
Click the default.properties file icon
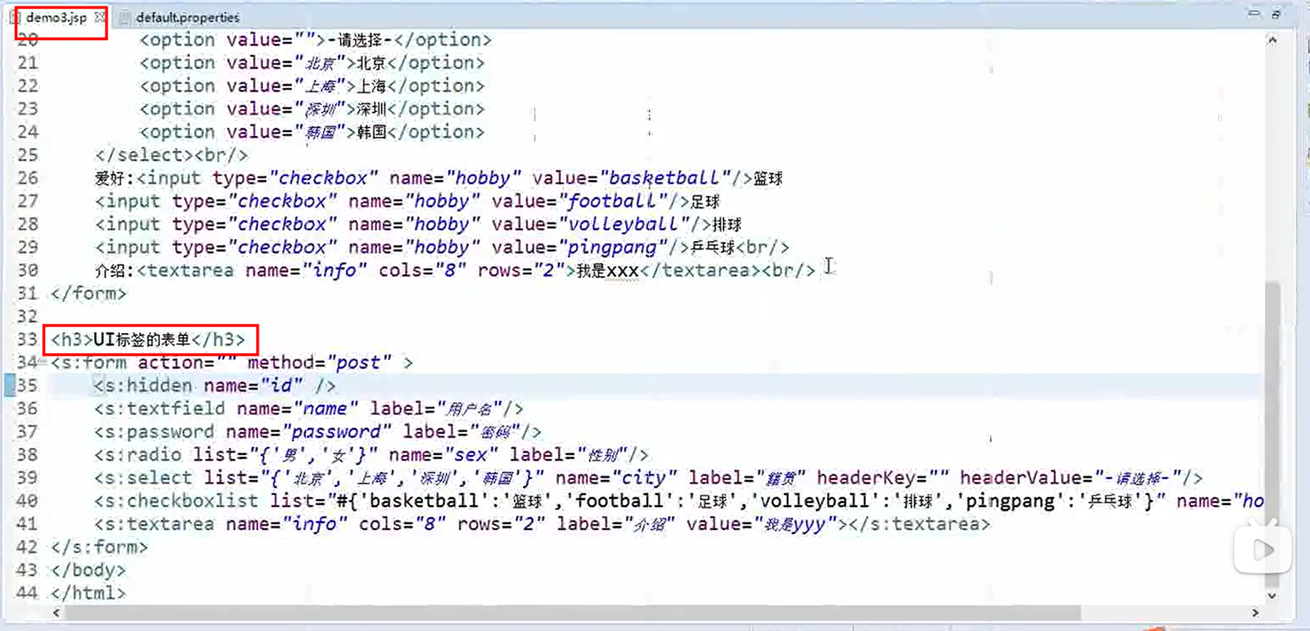[x=125, y=18]
